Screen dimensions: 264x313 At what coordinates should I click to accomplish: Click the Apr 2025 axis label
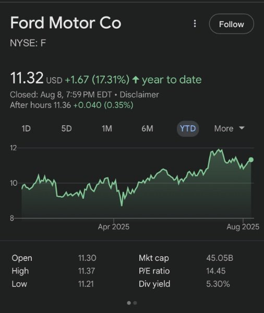click(114, 227)
